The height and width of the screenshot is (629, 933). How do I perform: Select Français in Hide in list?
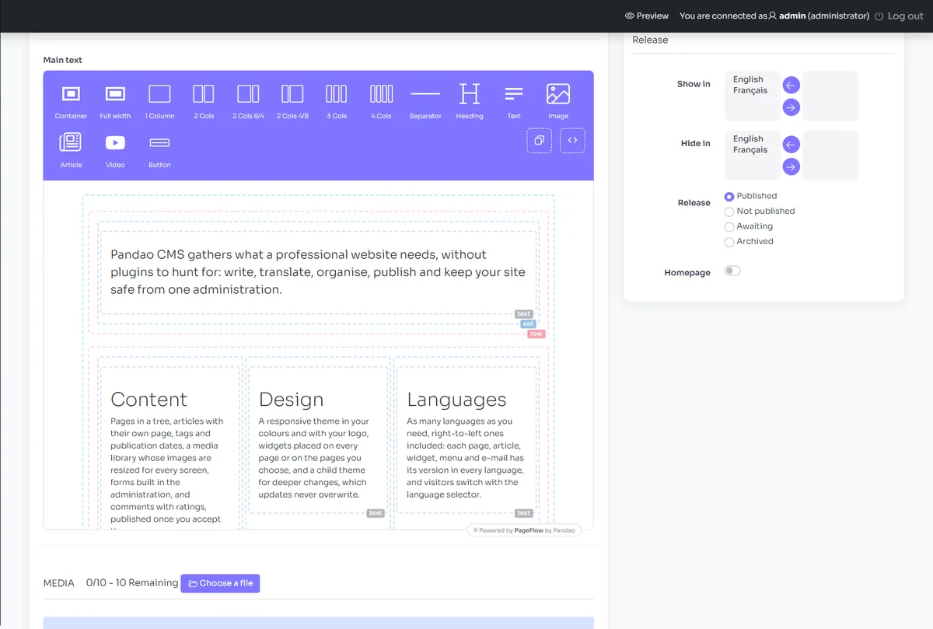coord(750,150)
